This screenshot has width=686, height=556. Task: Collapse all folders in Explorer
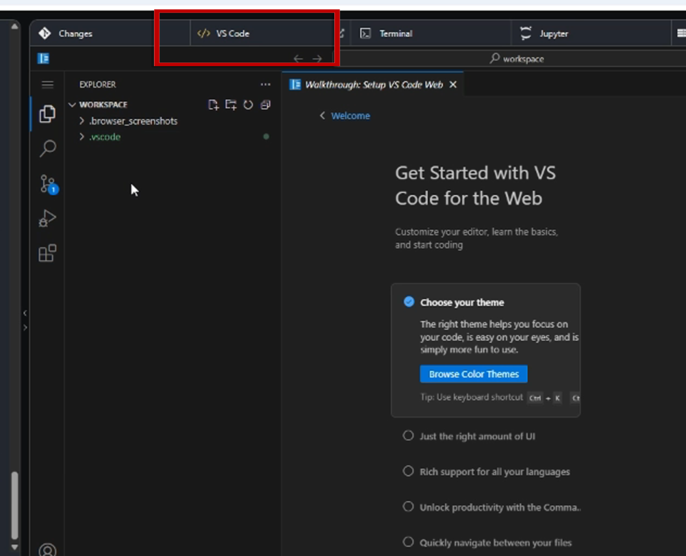click(x=265, y=105)
